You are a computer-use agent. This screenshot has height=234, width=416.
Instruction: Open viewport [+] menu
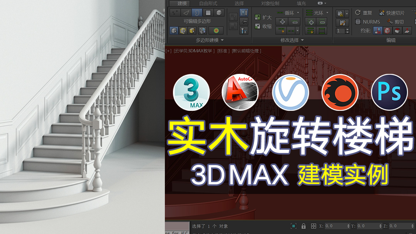(x=168, y=51)
